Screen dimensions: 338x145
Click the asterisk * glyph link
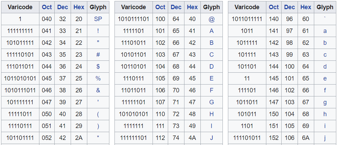tap(98, 138)
